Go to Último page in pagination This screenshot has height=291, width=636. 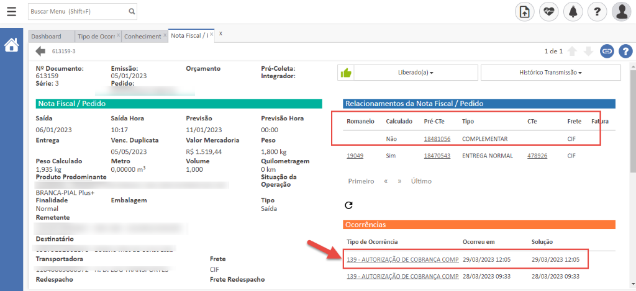[420, 181]
